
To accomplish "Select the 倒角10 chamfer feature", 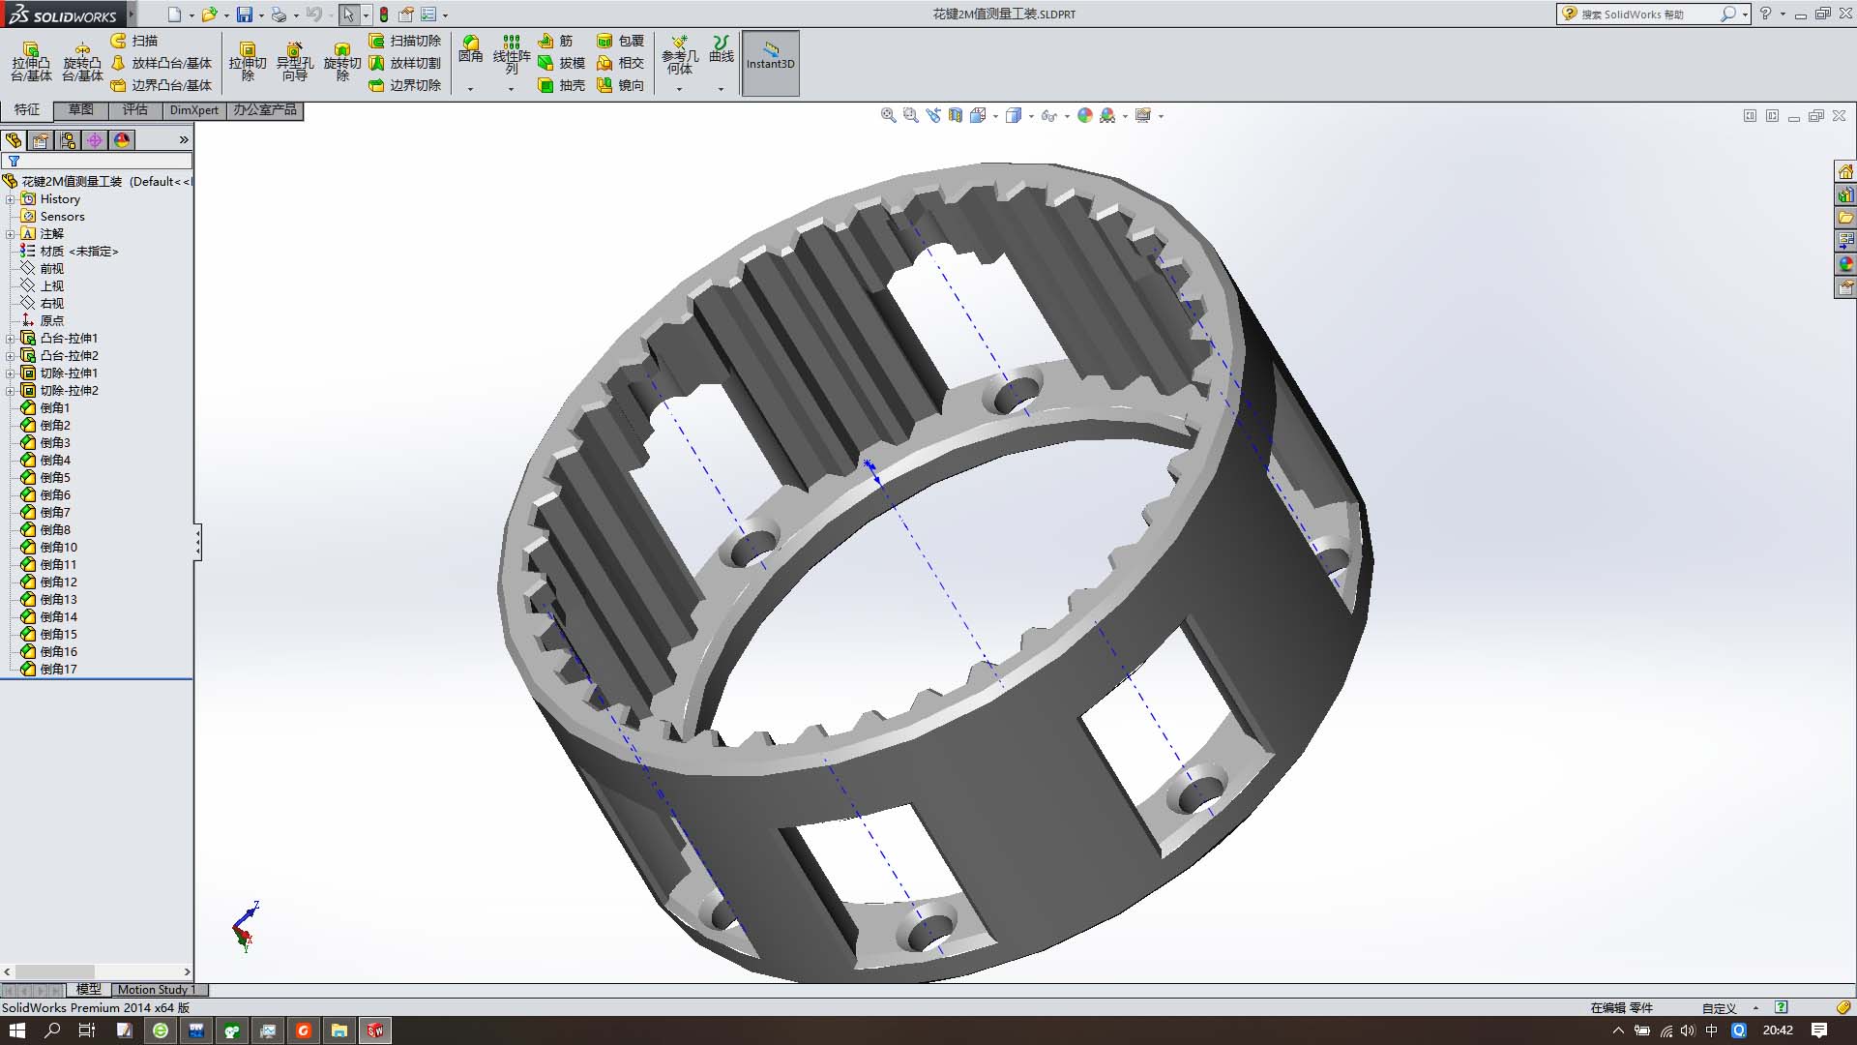I will pos(49,548).
